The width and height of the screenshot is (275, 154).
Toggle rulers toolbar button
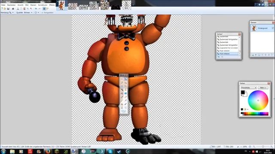pyautogui.click(x=48, y=9)
